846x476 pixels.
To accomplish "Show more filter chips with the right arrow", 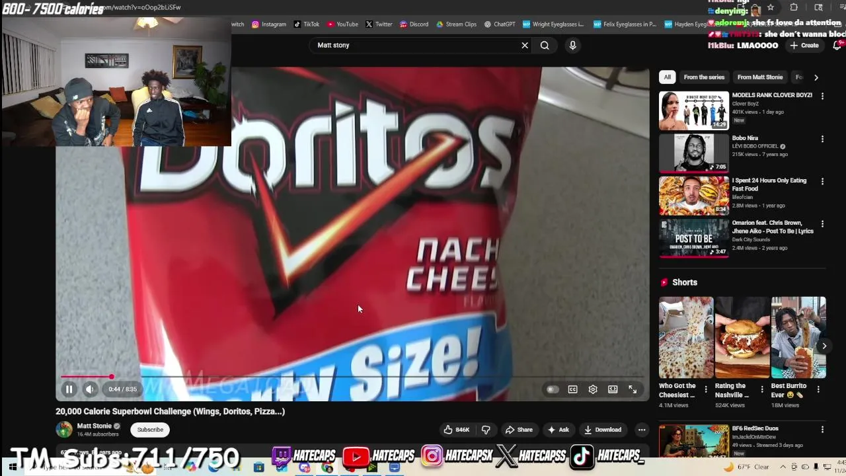I will coord(816,77).
